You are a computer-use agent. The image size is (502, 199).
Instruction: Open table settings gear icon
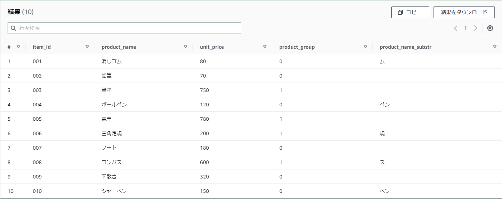[x=490, y=28]
